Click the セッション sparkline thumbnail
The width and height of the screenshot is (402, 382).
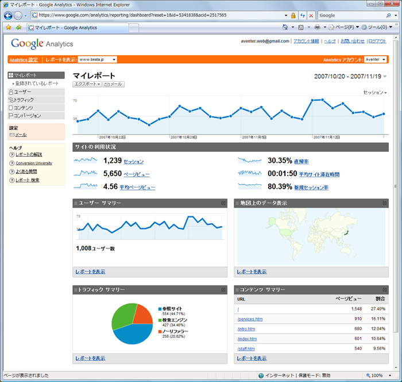click(x=86, y=161)
